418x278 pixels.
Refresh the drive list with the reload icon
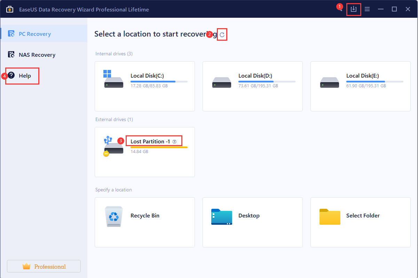(222, 34)
